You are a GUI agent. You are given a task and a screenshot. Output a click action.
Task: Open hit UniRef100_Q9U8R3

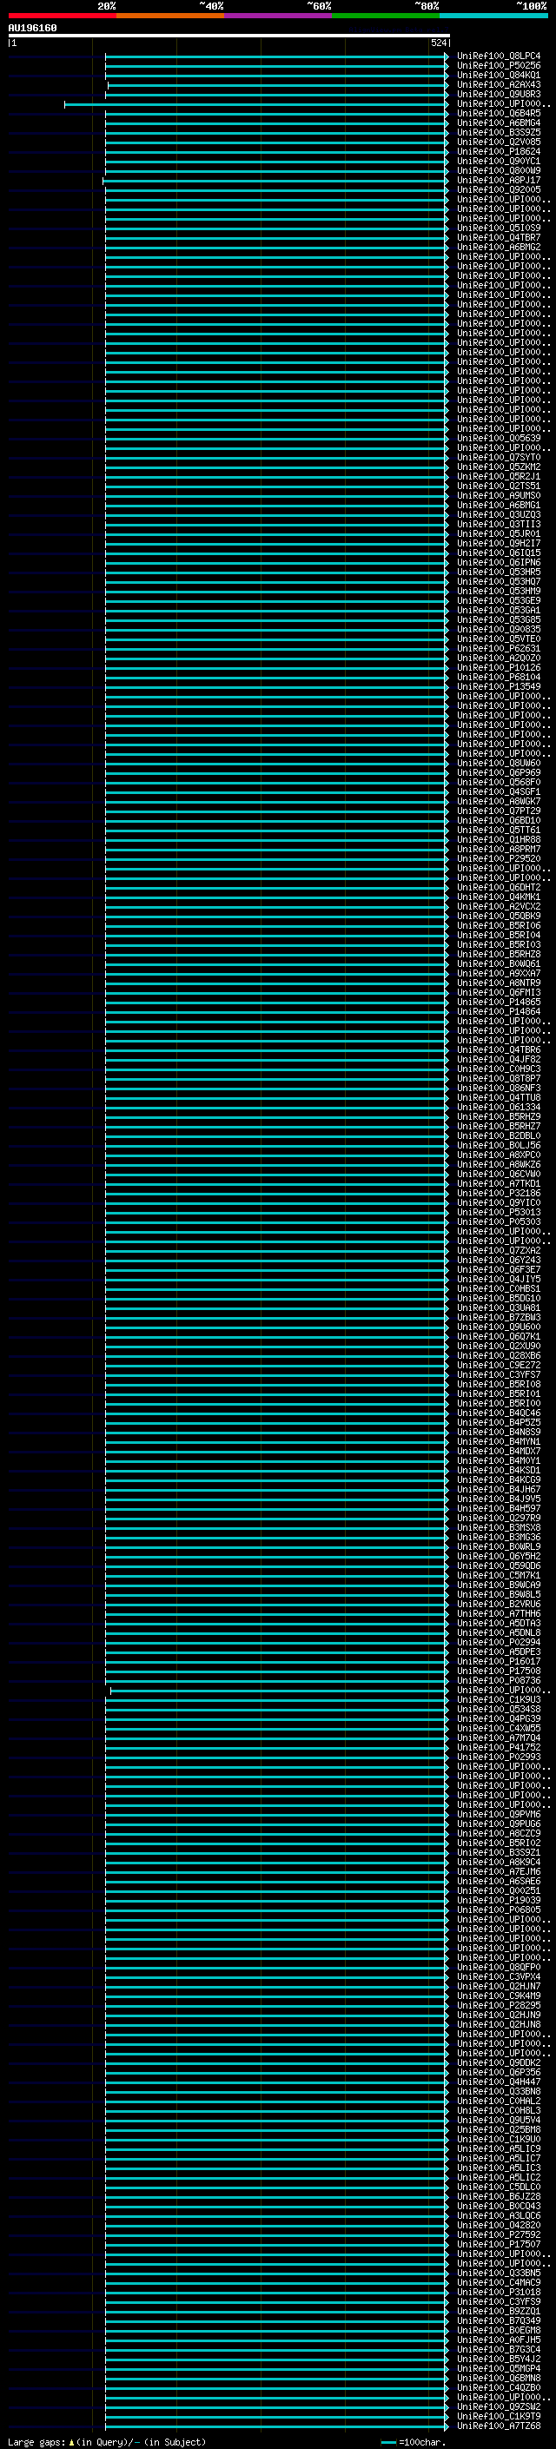point(498,94)
